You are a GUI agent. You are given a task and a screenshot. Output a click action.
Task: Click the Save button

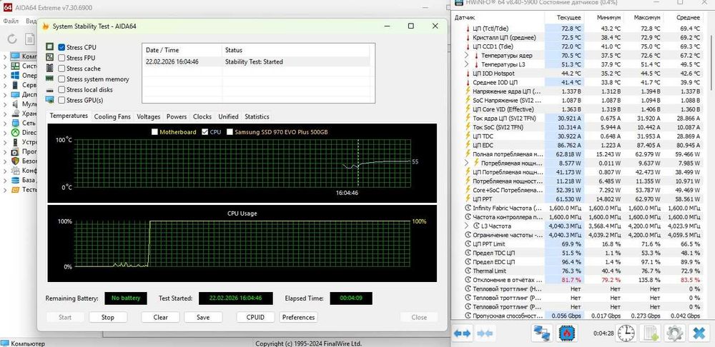tap(203, 318)
